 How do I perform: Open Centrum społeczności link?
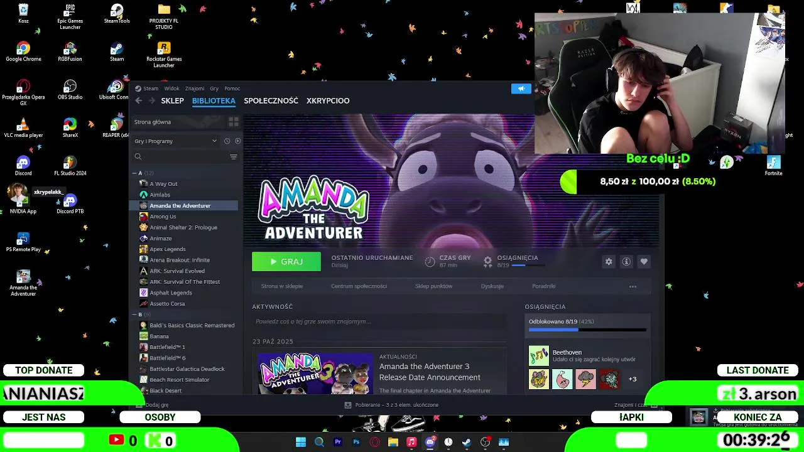tap(359, 286)
